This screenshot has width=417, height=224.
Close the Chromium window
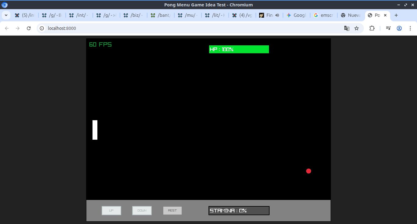point(413,5)
